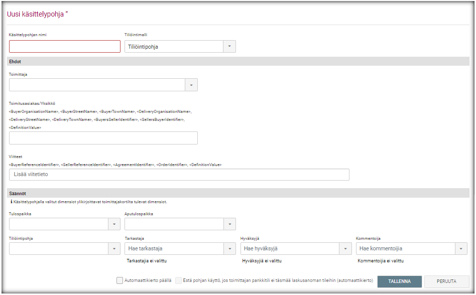Click the Toimitusasiakas/Yksikkö text field
The image size is (476, 295).
tap(103, 138)
